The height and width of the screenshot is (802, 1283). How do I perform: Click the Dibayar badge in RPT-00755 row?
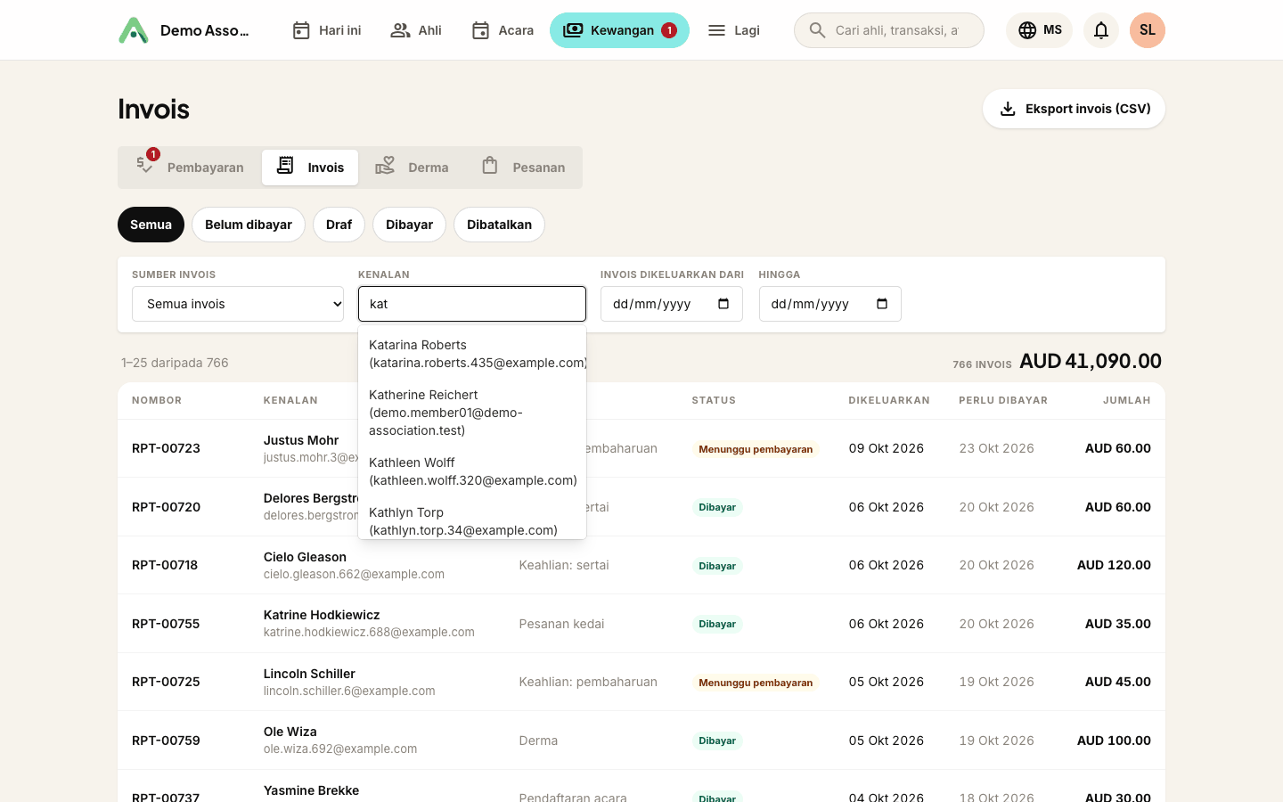click(717, 624)
